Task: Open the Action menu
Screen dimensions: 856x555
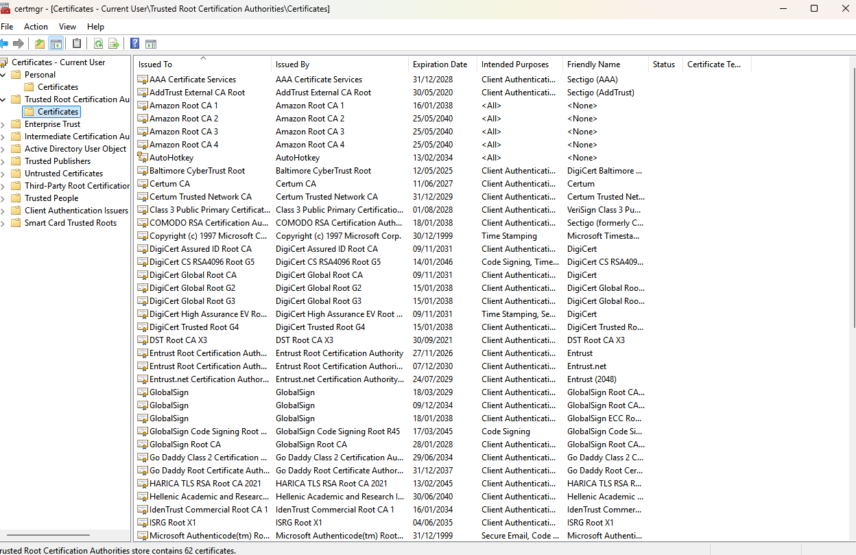Action: coord(36,27)
